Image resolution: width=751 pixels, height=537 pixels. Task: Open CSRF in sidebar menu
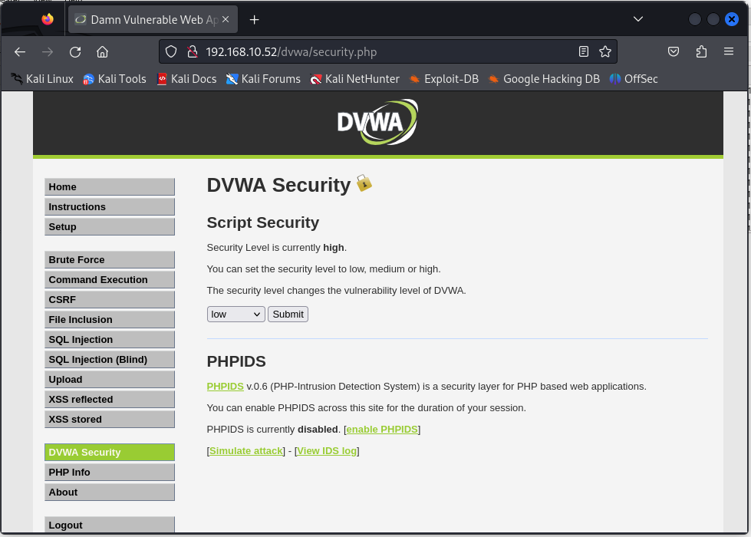(x=110, y=299)
